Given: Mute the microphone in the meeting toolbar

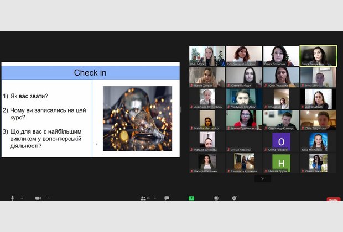Looking at the screenshot, I should (12, 198).
